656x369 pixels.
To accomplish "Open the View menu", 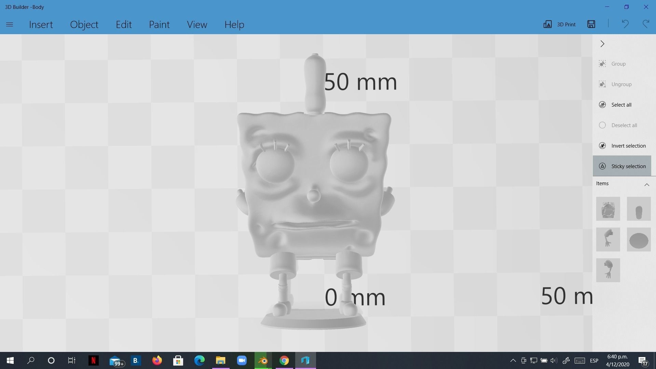I will point(197,25).
